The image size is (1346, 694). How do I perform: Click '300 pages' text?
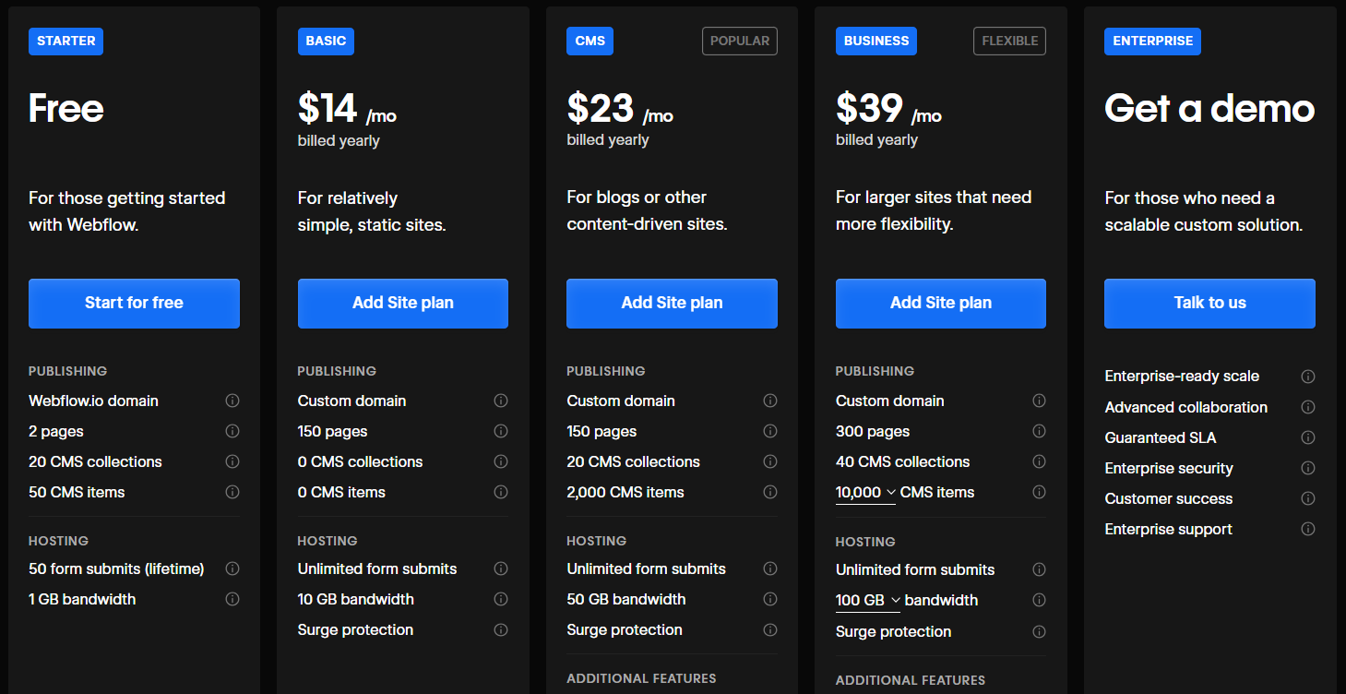873,431
